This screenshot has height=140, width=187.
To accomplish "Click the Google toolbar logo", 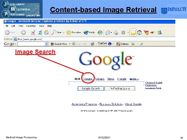I will [x=9, y=44].
